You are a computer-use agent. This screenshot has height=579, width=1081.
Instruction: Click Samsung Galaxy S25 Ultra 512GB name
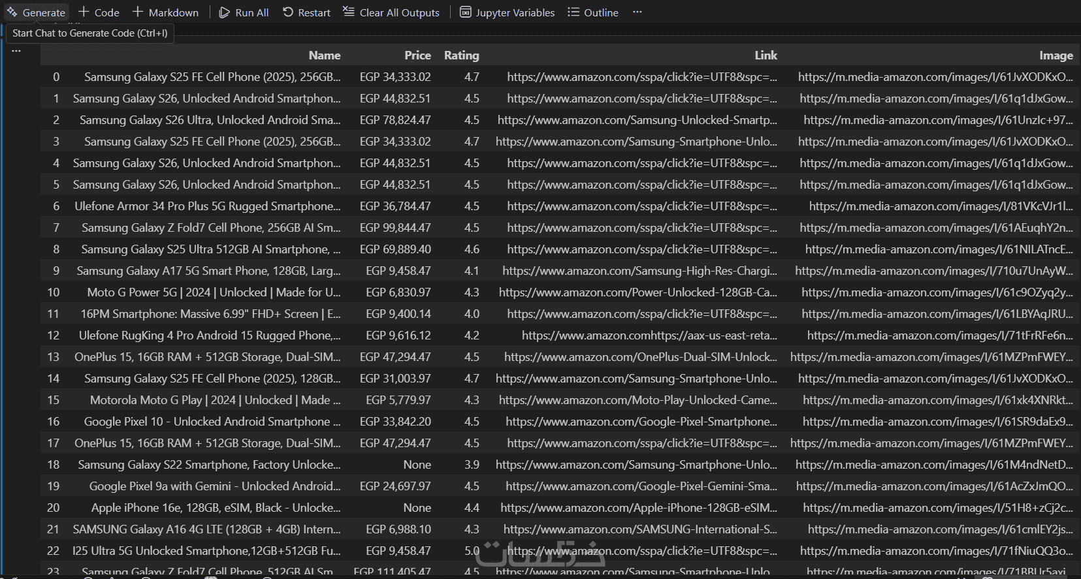pos(211,249)
